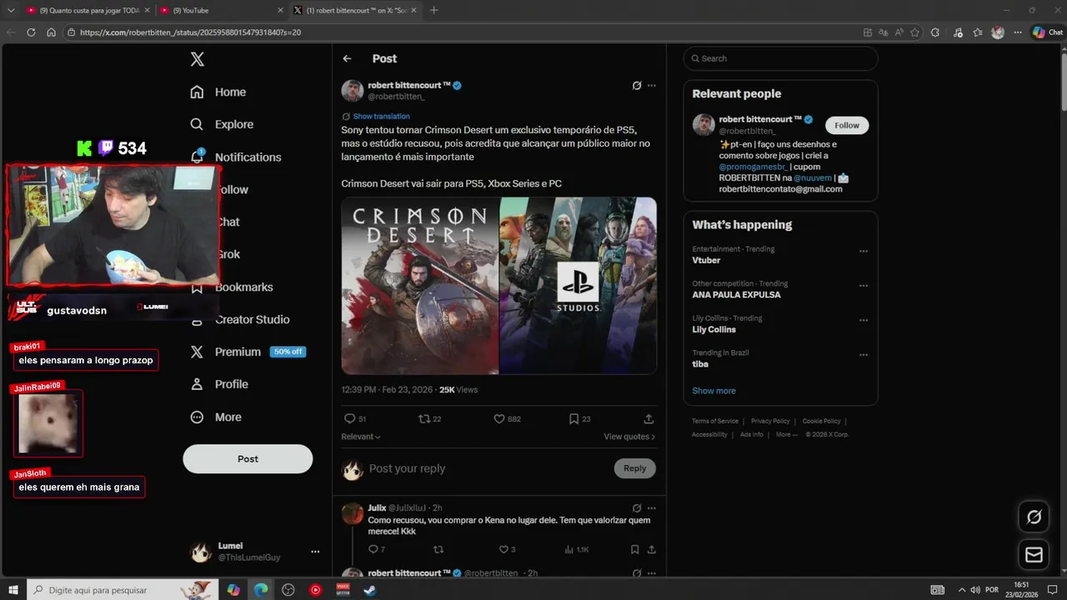Screen dimensions: 1067x600
Task: View analytics 1.1K on Julix reply
Action: click(577, 550)
